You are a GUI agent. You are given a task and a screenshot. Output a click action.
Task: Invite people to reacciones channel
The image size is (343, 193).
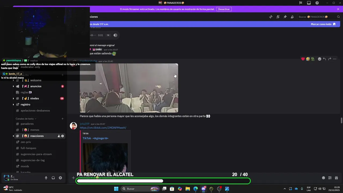[59, 136]
